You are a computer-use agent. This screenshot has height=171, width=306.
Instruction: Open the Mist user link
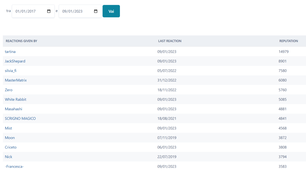point(8,128)
